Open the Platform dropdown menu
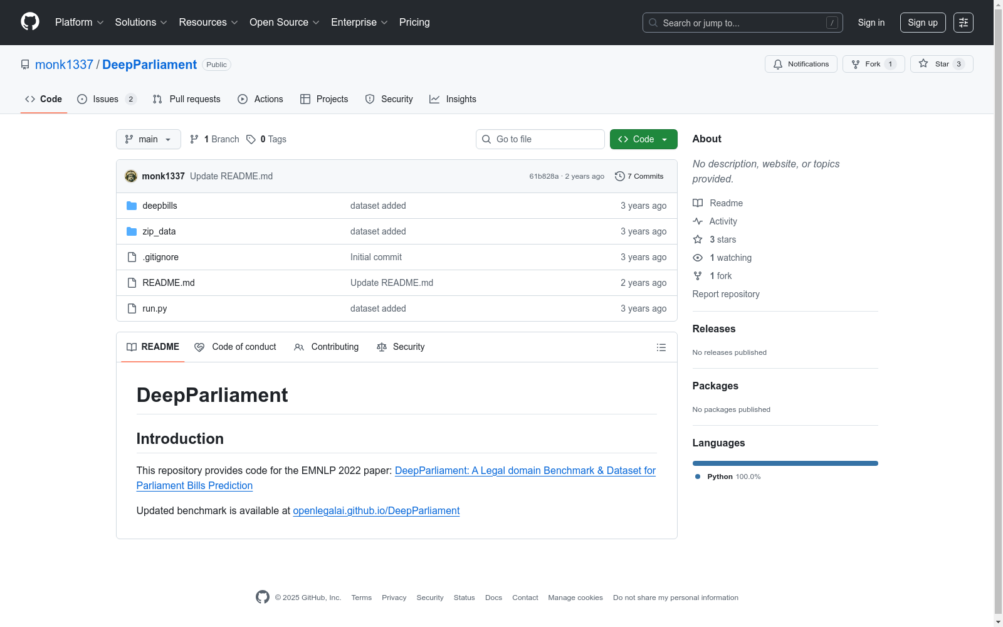This screenshot has height=627, width=1003. 79,23
